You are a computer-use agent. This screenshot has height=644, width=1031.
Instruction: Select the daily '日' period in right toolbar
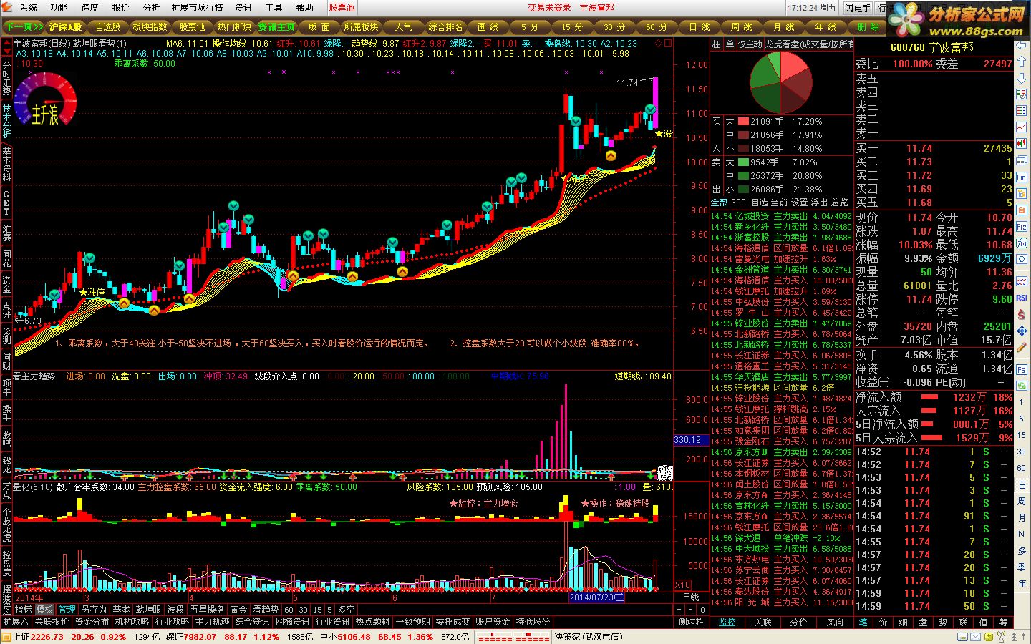[x=1022, y=486]
